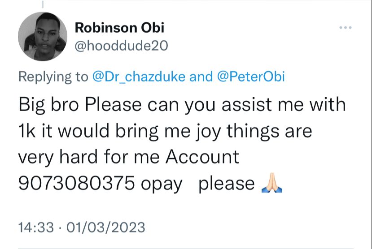372x249 pixels.
Task: Click the "1k" amount in tweet
Action: tap(27, 130)
